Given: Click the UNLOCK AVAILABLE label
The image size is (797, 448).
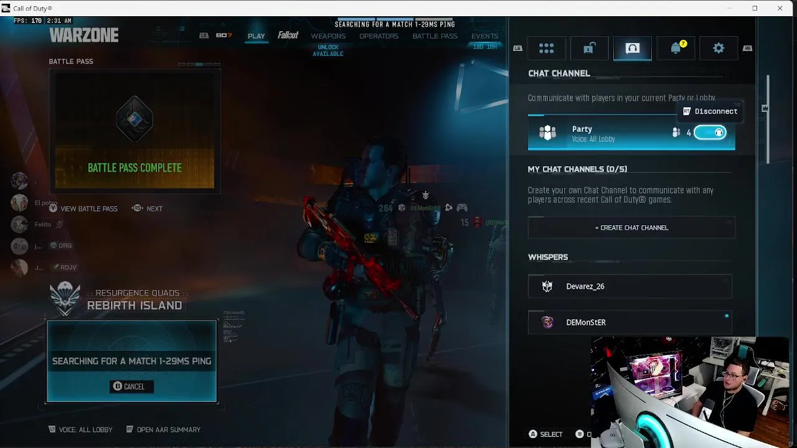Looking at the screenshot, I should click(x=328, y=50).
